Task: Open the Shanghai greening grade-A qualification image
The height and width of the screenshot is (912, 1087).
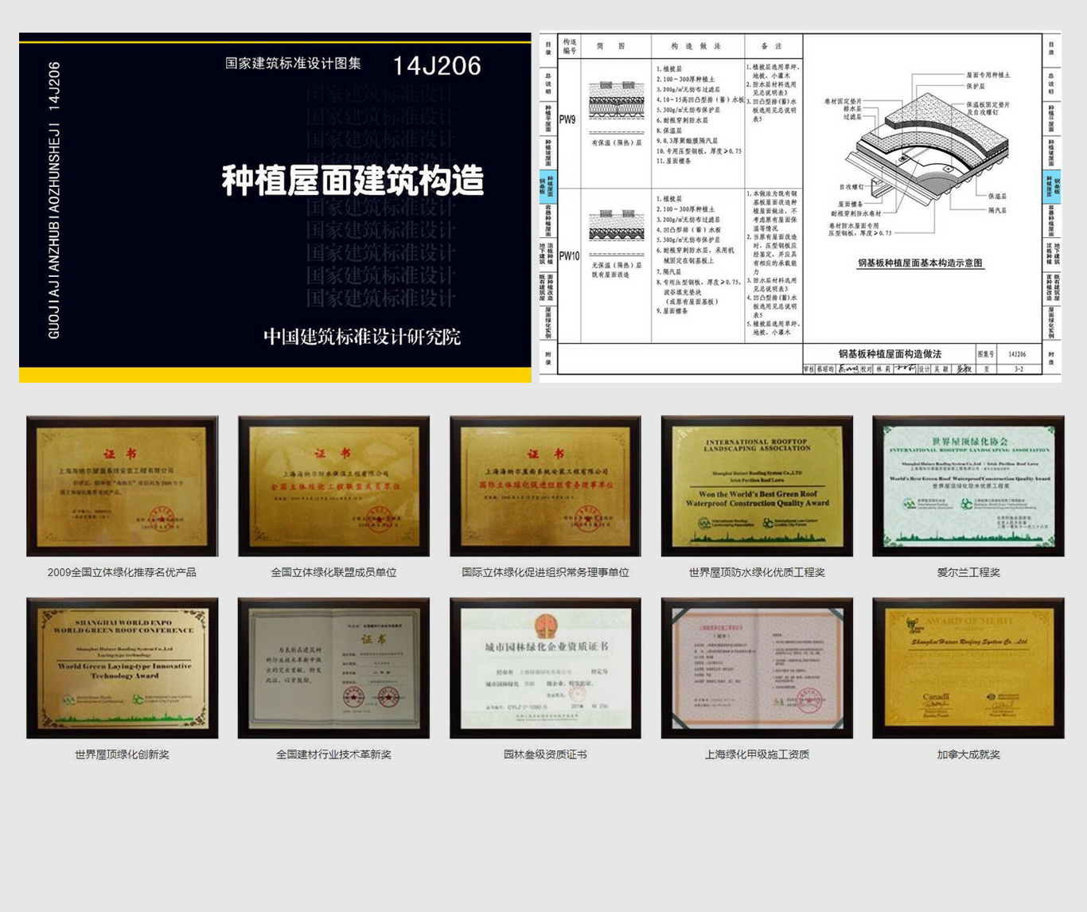Action: pos(757,668)
